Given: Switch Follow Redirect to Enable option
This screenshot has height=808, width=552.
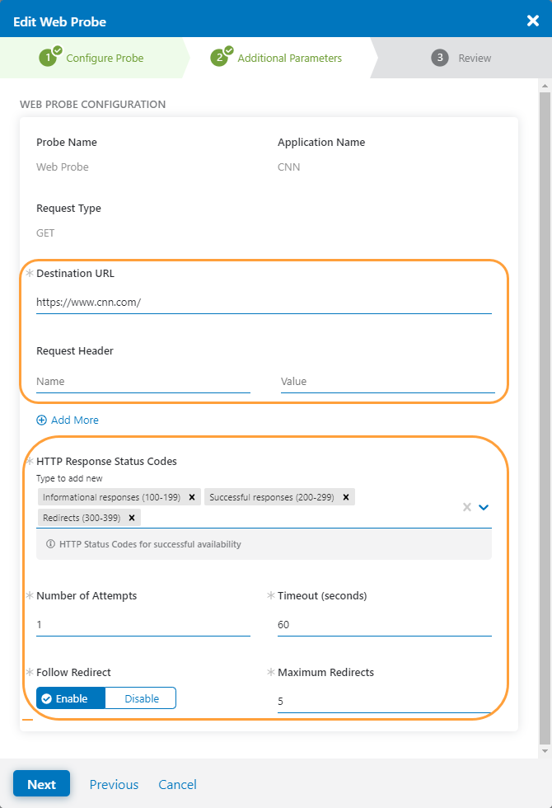Looking at the screenshot, I should pyautogui.click(x=70, y=698).
